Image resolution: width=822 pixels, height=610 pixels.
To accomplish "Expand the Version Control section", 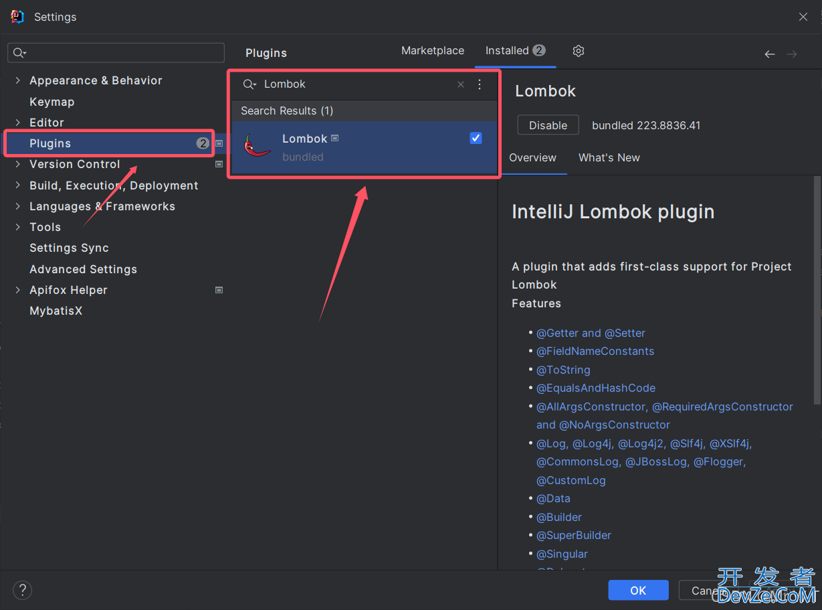I will (17, 164).
